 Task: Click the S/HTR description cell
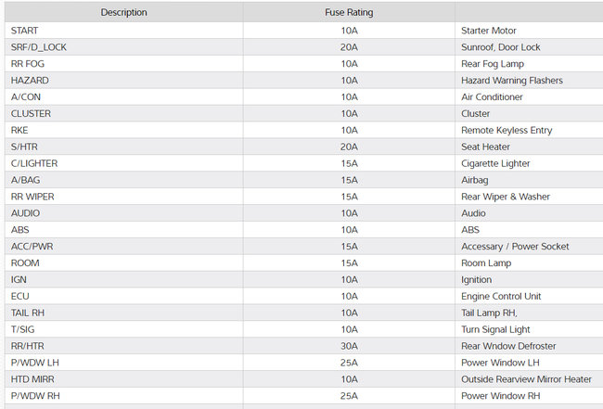point(26,147)
